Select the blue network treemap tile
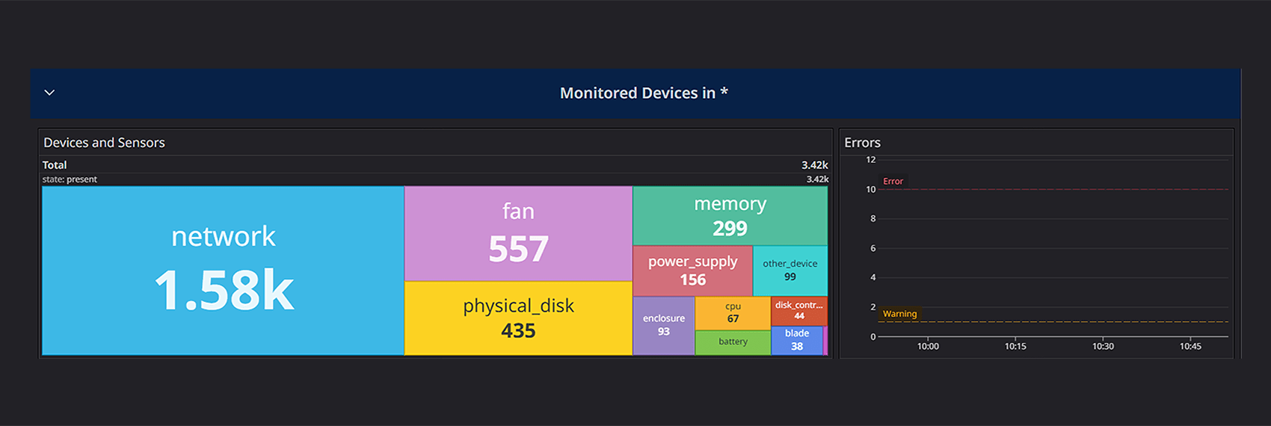This screenshot has width=1271, height=426. click(223, 271)
